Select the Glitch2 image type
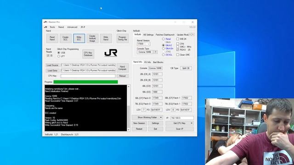The image size is (294, 165). point(164,45)
